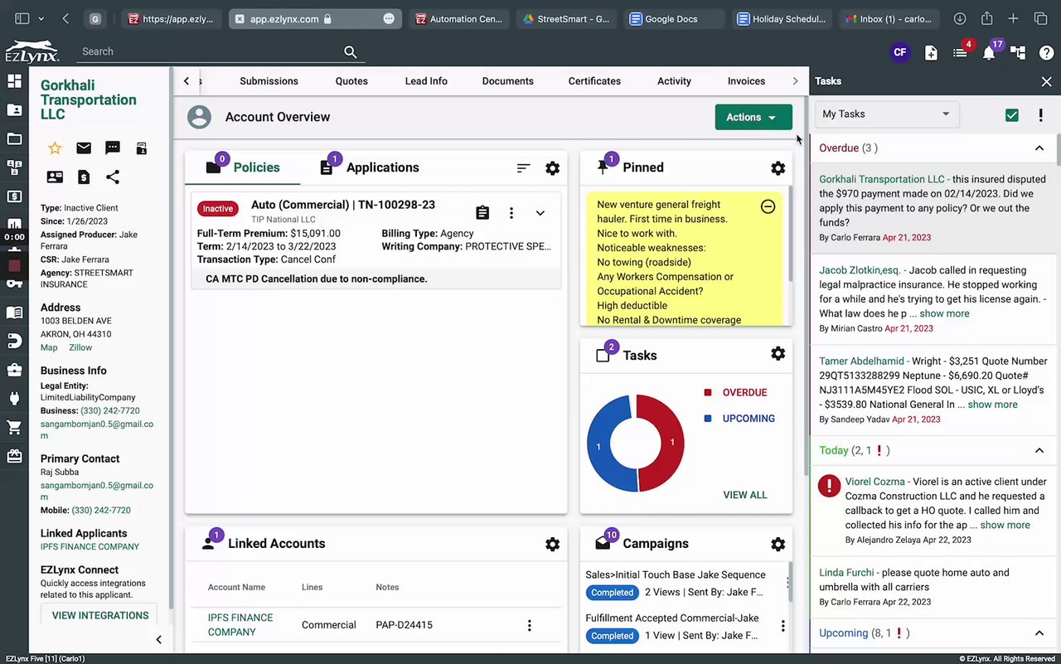Click the VIEW INTEGRATIONS button
The image size is (1061, 664).
point(100,615)
